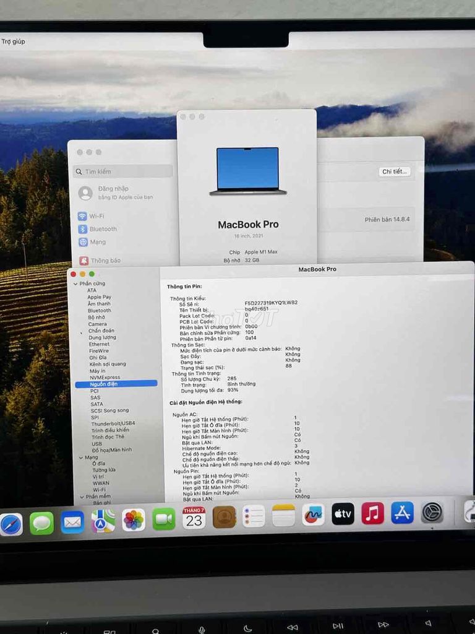Select Tường lửa under Mạng
This screenshot has width=475, height=634.
pyautogui.click(x=104, y=470)
